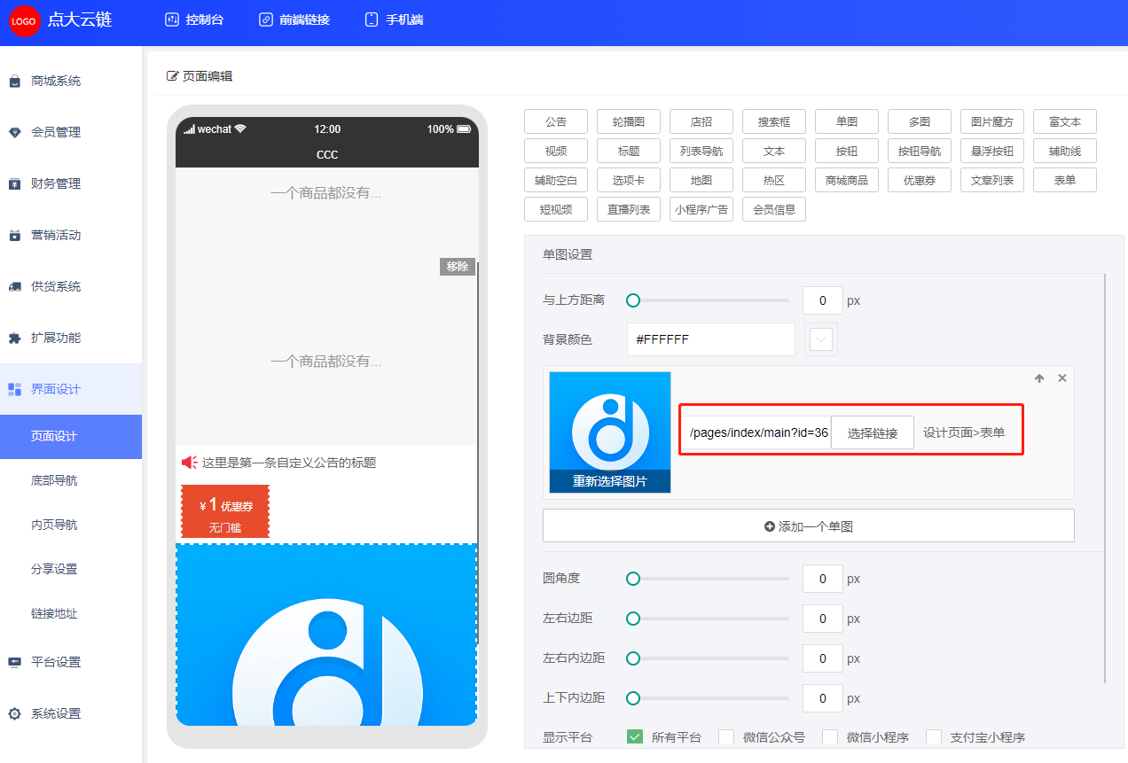Click the 系统设置 gear icon
The width and height of the screenshot is (1128, 763).
(14, 713)
